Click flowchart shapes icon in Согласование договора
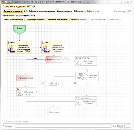 81,76
